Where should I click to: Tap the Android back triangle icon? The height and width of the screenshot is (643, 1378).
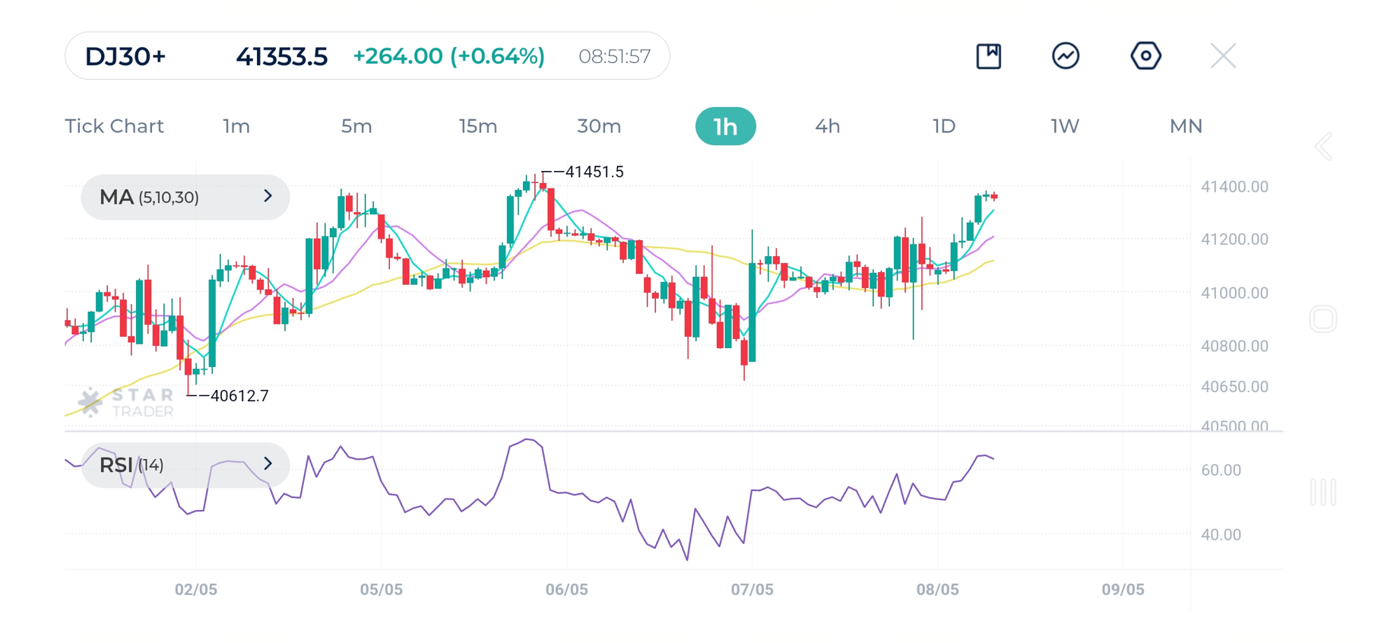[1323, 147]
